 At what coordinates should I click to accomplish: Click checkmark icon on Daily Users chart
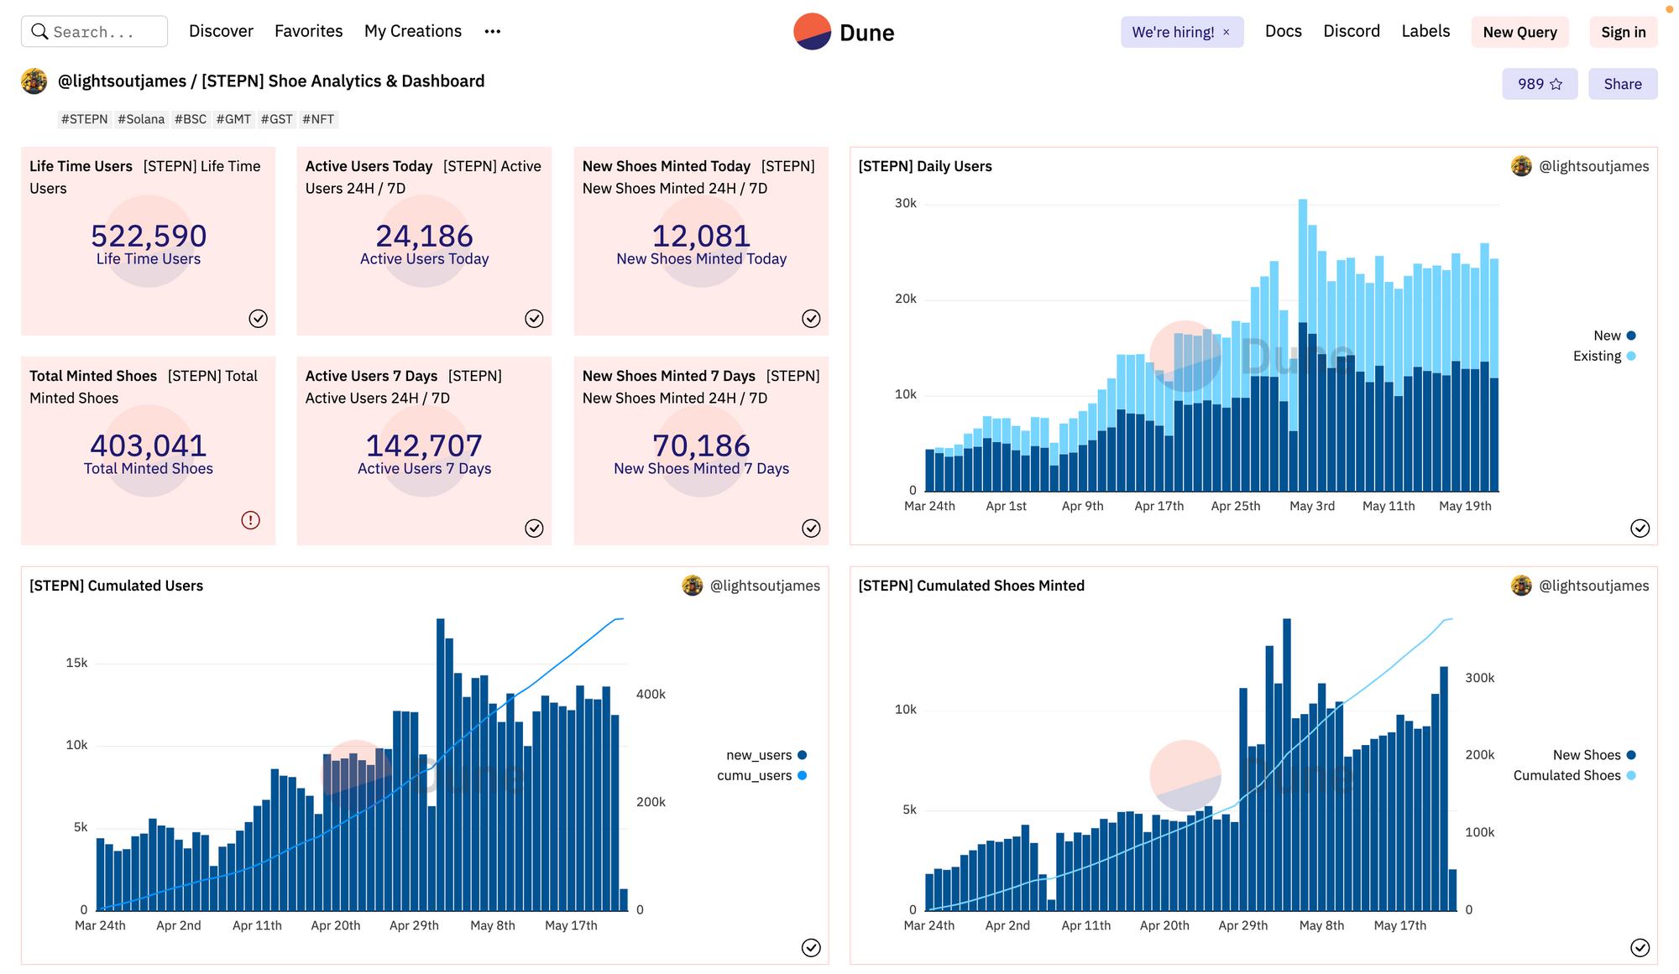(1640, 529)
